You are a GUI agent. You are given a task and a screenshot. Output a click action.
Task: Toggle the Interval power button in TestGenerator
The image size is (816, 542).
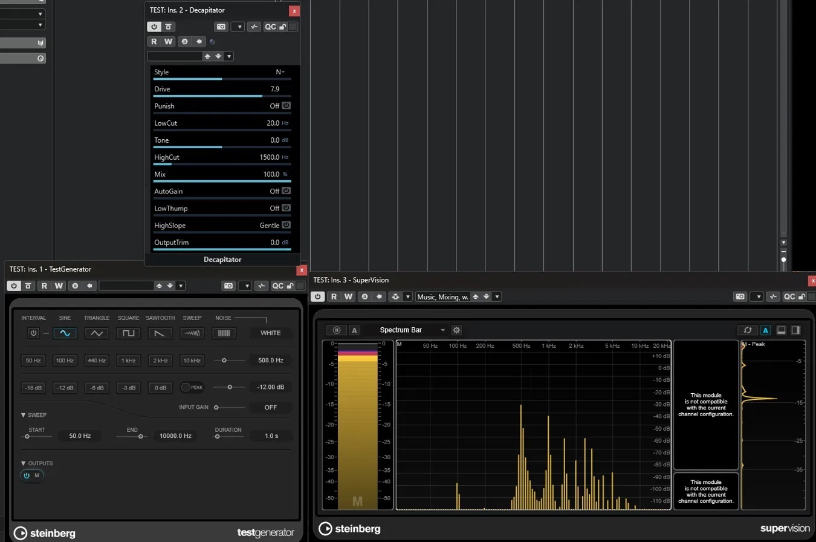[33, 333]
